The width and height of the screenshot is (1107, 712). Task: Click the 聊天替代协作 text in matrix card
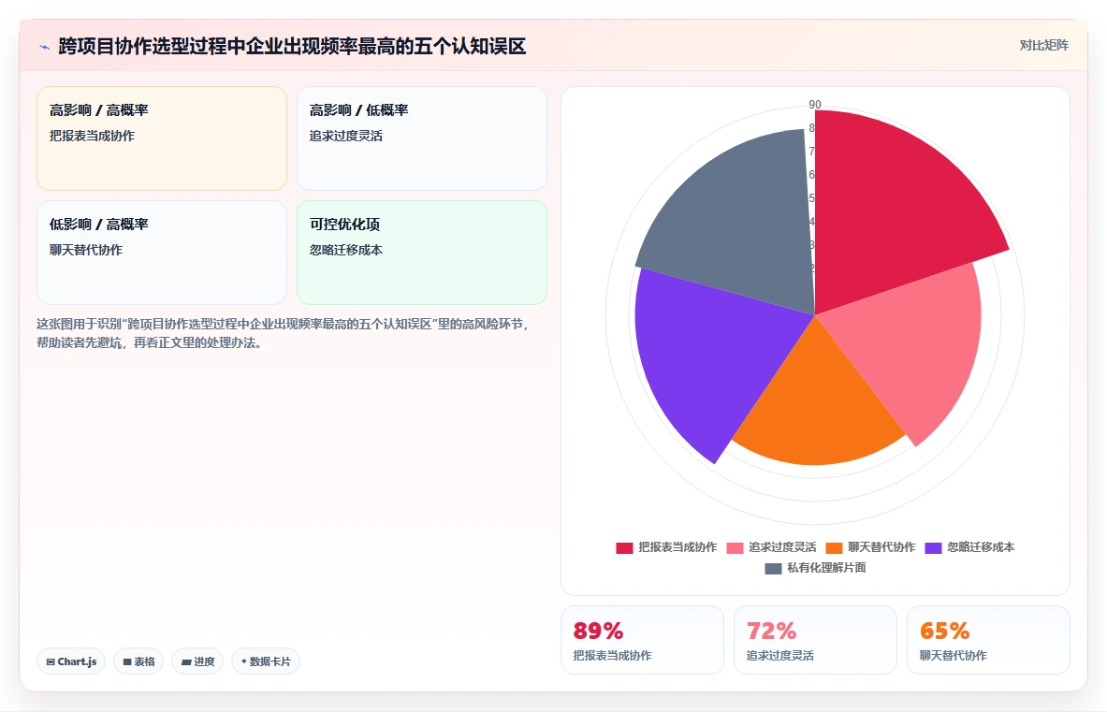click(86, 250)
